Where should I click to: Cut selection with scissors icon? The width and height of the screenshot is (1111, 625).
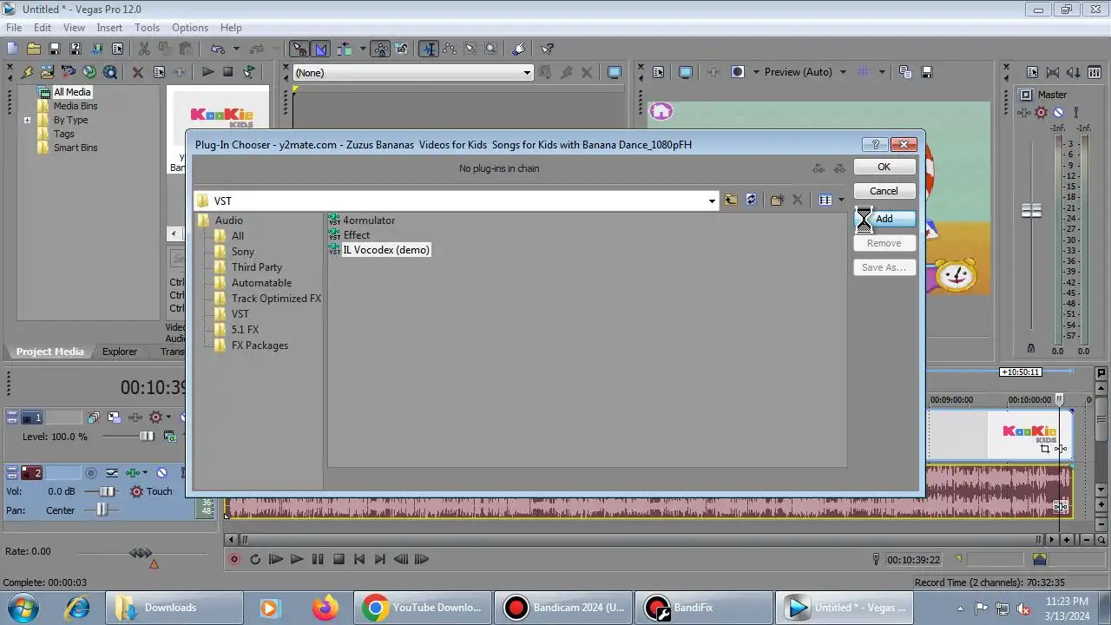pos(144,49)
